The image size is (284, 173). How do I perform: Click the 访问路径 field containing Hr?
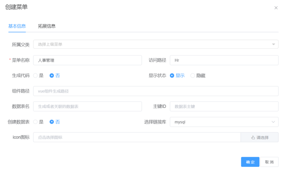tap(224, 60)
